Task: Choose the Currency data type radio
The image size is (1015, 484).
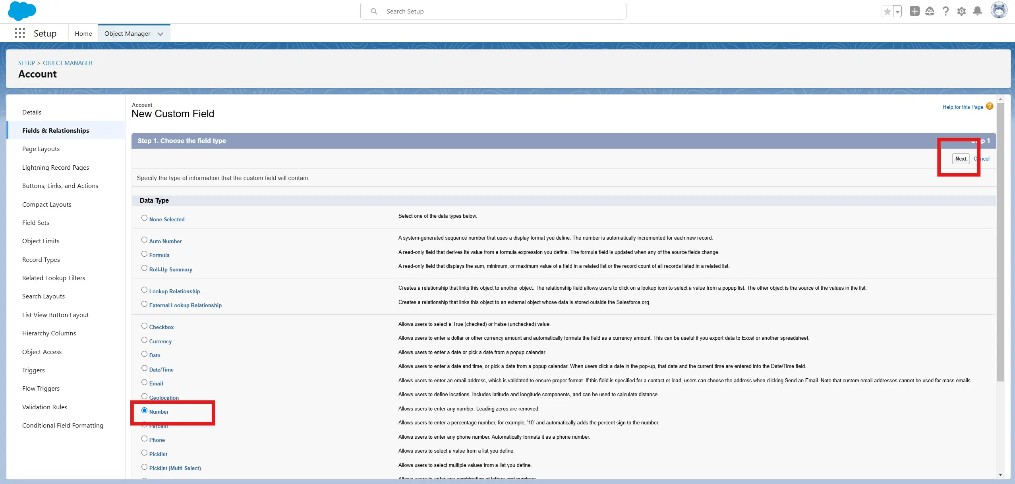Action: click(144, 340)
